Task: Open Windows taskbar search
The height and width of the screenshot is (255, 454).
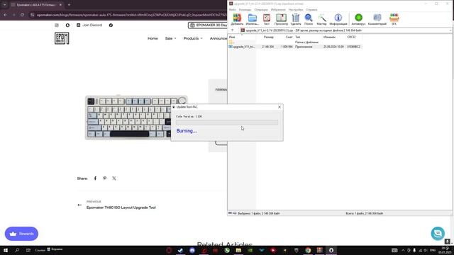Action: [17, 250]
